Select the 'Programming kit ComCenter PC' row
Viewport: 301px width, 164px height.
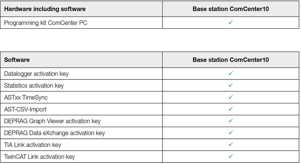tap(46, 23)
